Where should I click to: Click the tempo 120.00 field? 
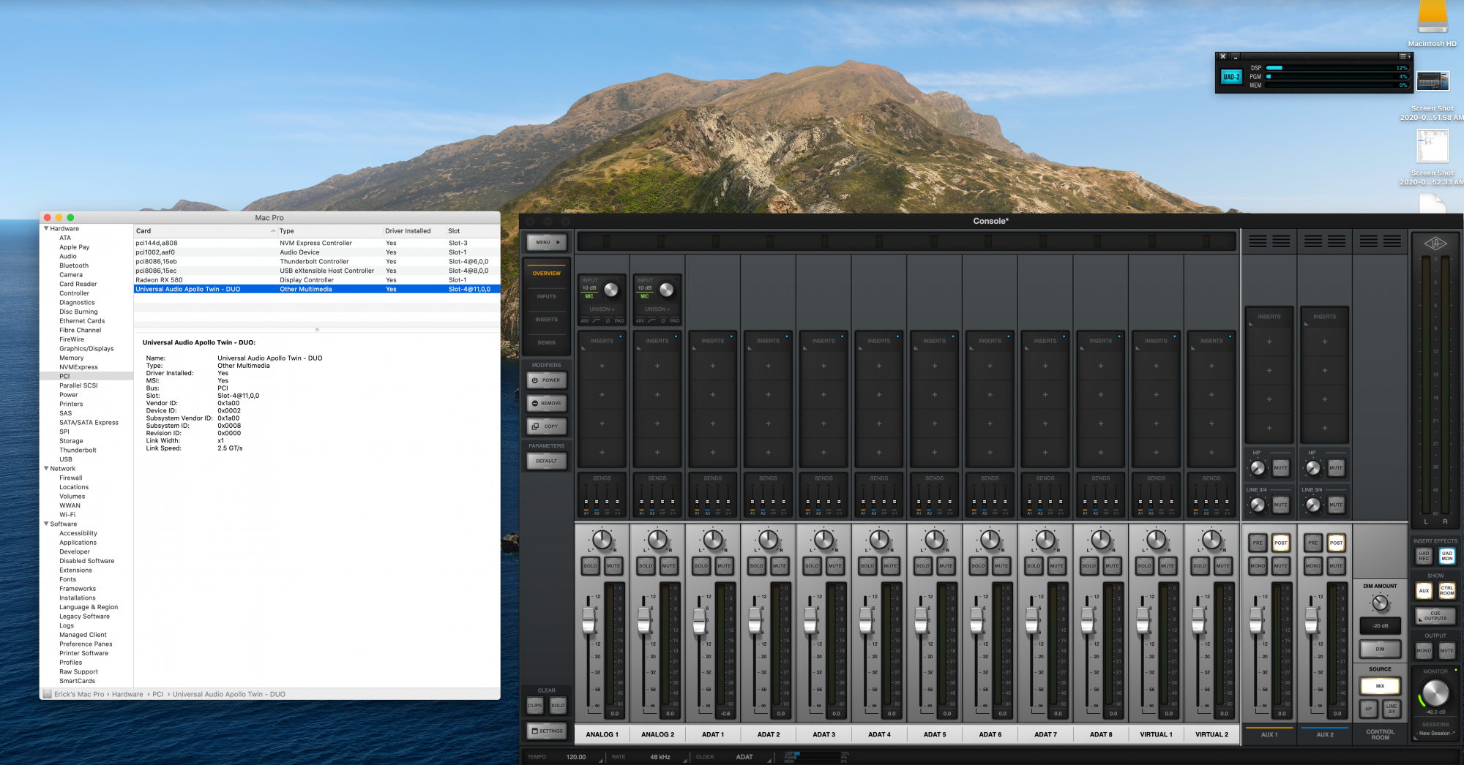[x=576, y=757]
